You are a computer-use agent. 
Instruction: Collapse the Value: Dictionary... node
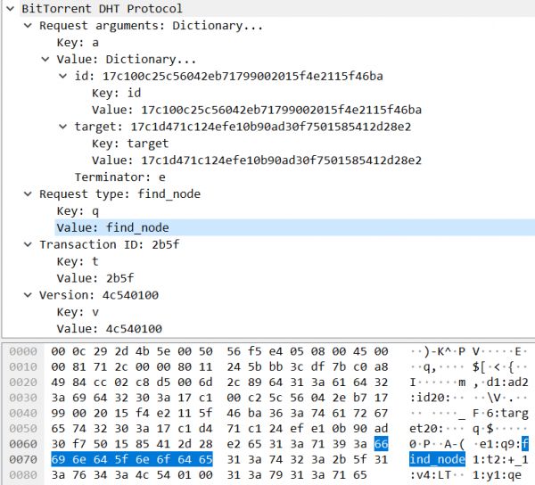point(45,60)
